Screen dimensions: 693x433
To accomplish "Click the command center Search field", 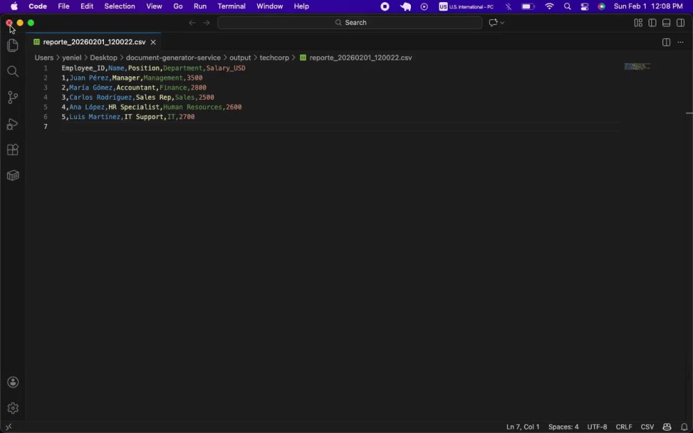I will [x=349, y=23].
